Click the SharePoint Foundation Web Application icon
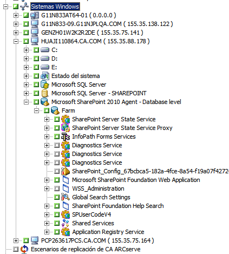 pyautogui.click(x=66, y=180)
